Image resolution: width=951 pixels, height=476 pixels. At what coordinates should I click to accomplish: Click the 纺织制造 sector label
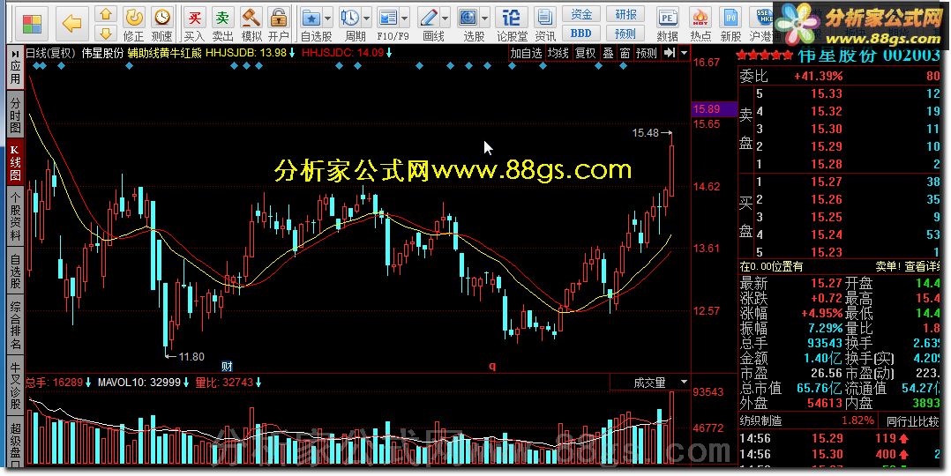tap(760, 420)
